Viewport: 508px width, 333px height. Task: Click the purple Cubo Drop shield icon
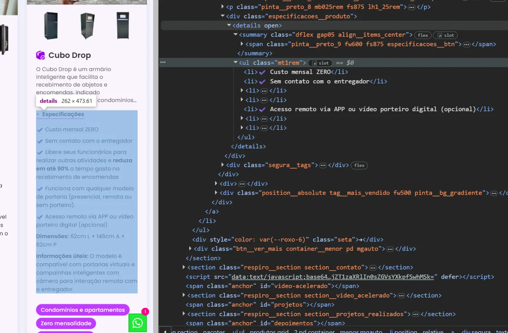tap(41, 55)
